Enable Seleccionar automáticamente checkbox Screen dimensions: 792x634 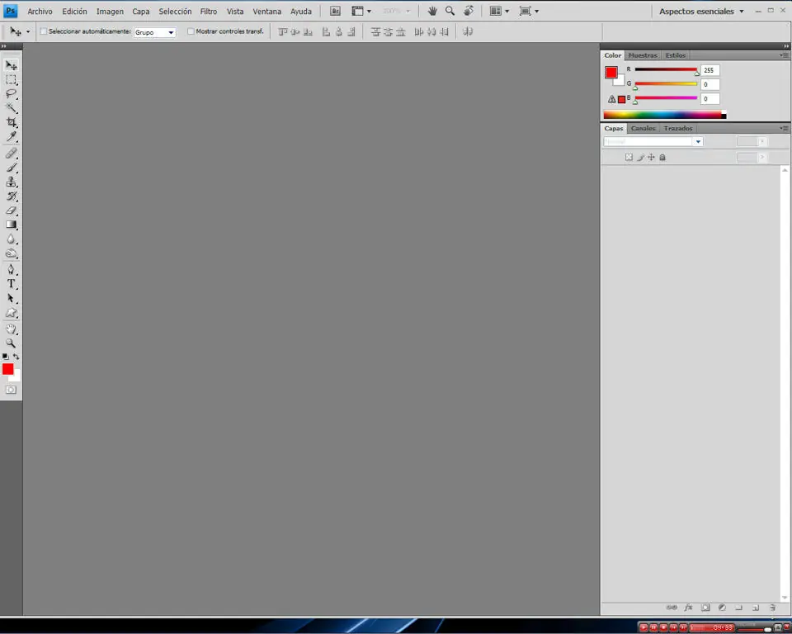(44, 31)
